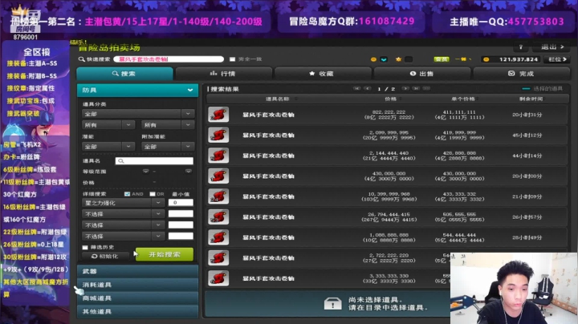Image resolution: width=578 pixels, height=324 pixels.
Task: Select the row with 45小时12分 remaining
Action: coord(387,135)
